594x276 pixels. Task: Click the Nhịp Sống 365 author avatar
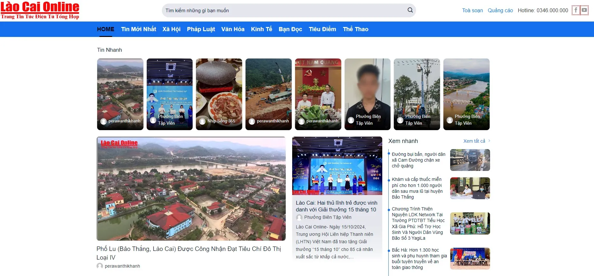pos(202,121)
